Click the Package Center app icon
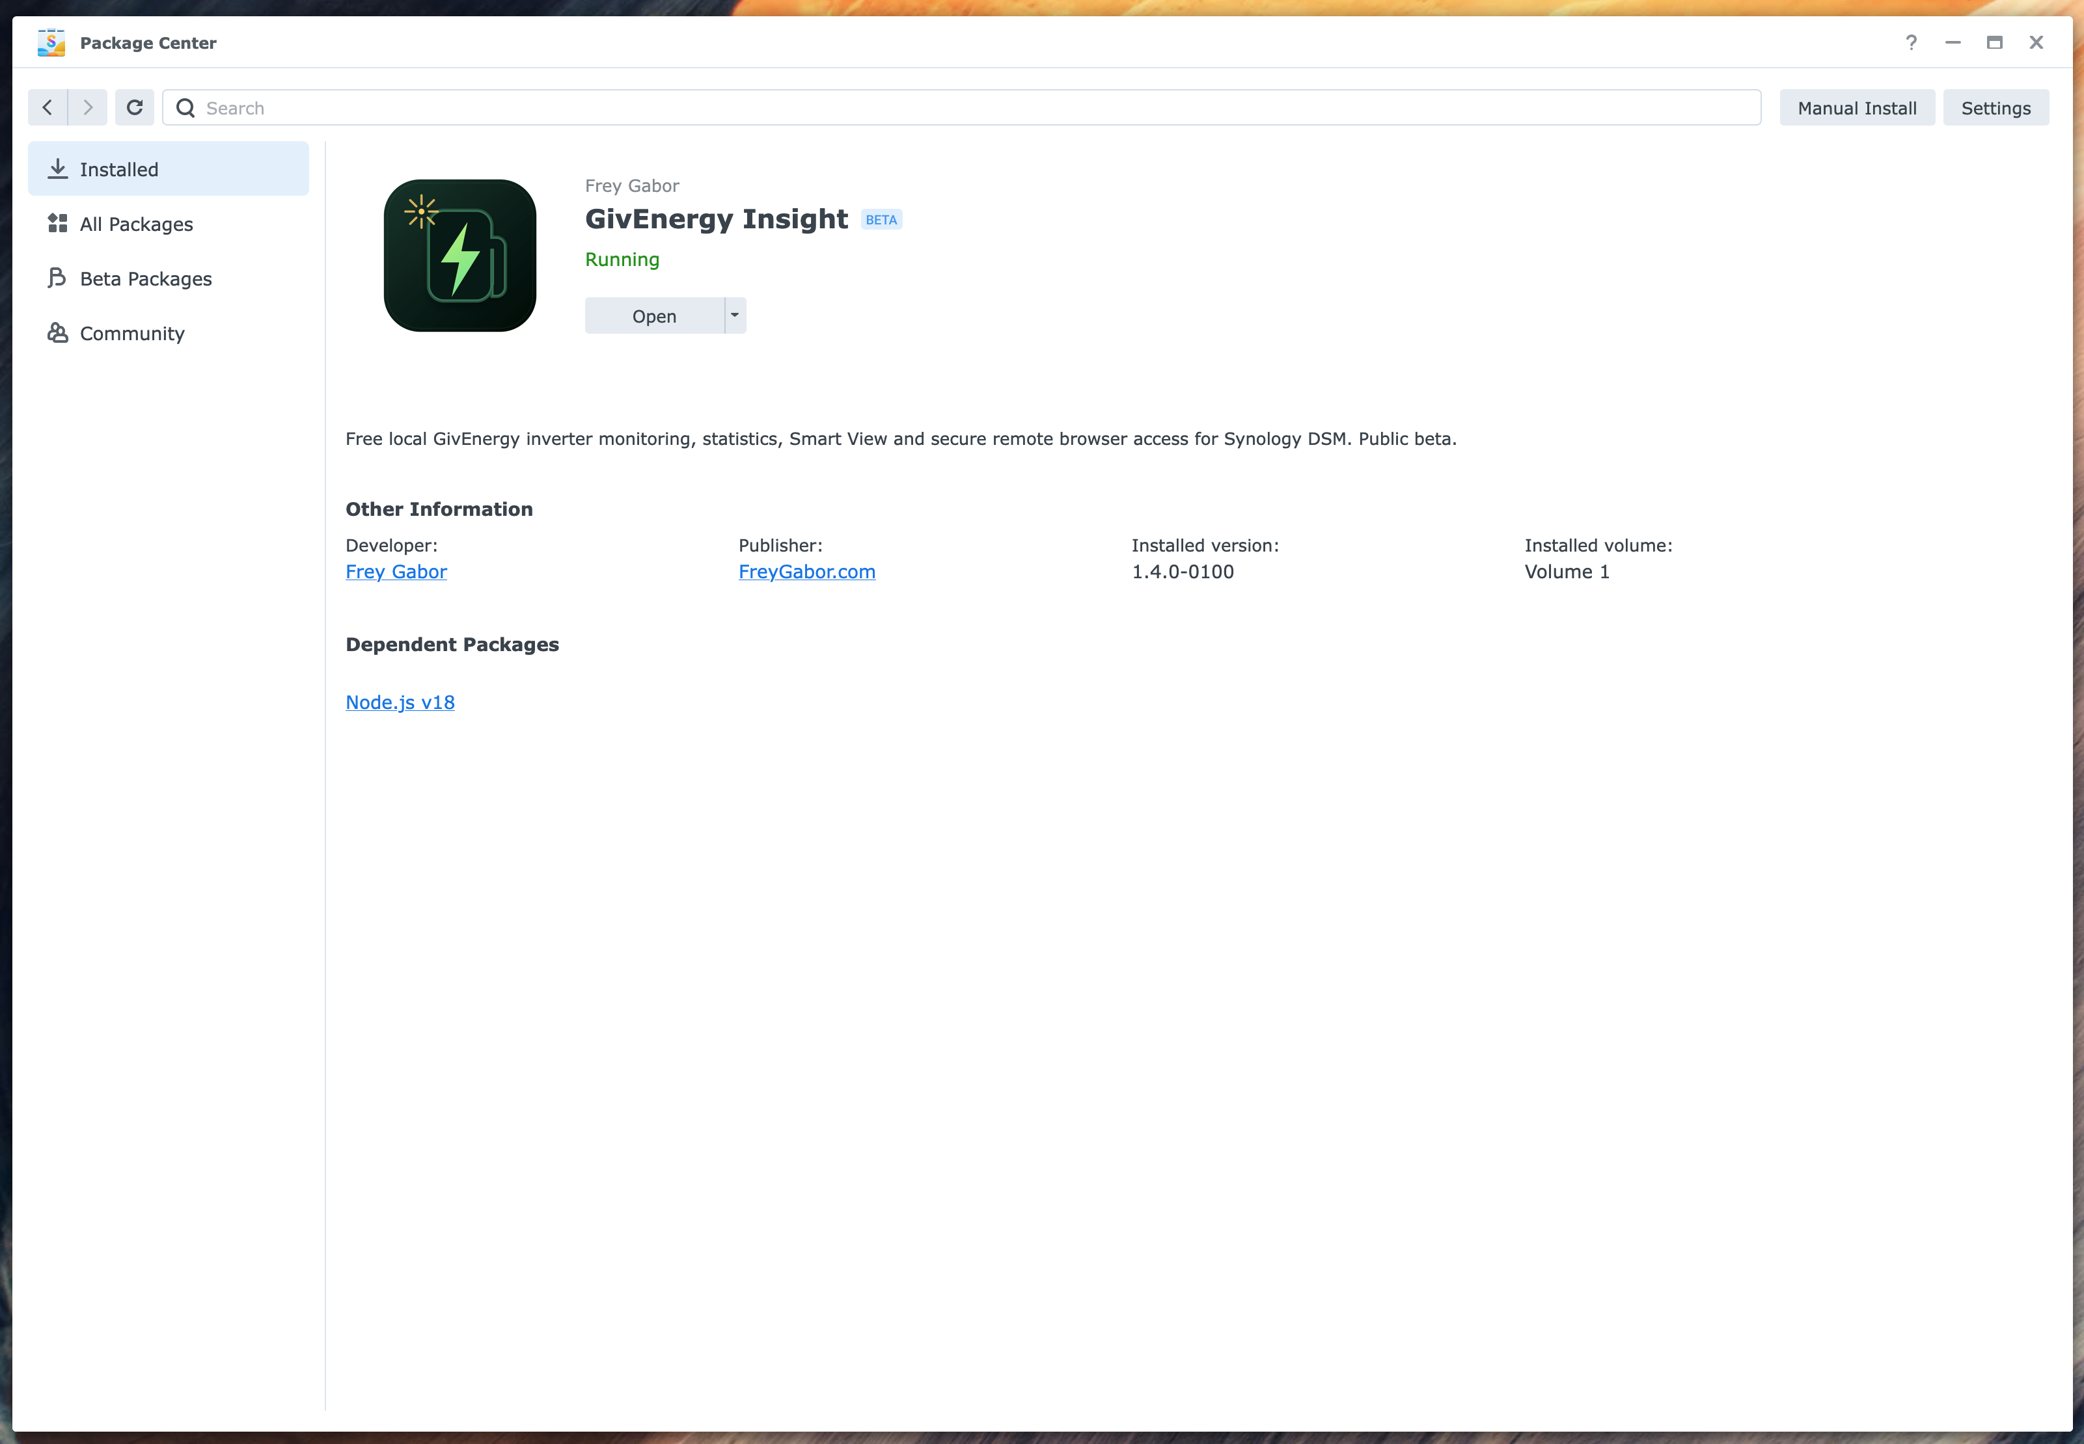2084x1444 pixels. tap(51, 42)
